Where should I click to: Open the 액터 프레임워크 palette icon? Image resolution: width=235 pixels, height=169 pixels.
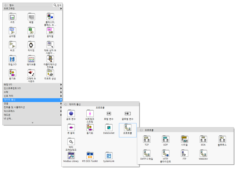[x=71, y=142]
